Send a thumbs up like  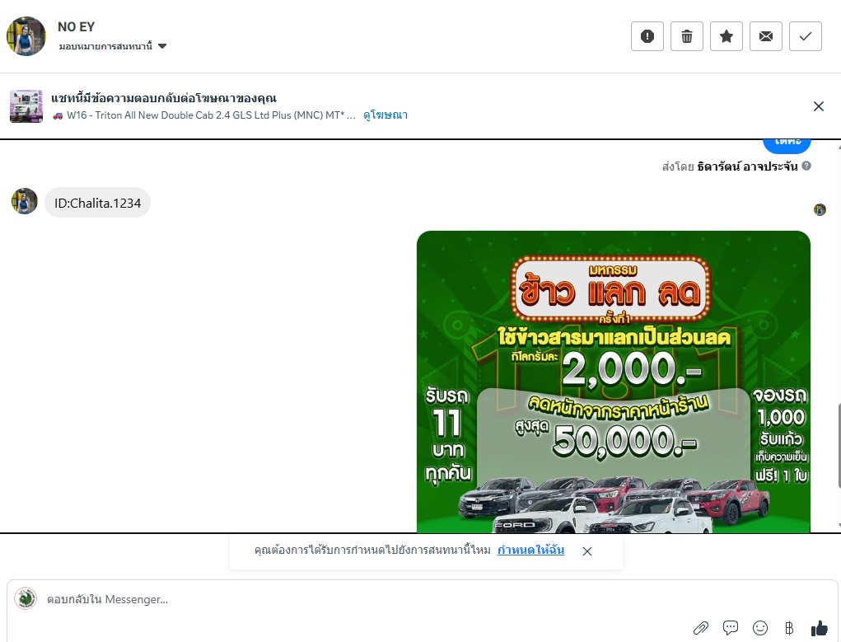point(820,627)
